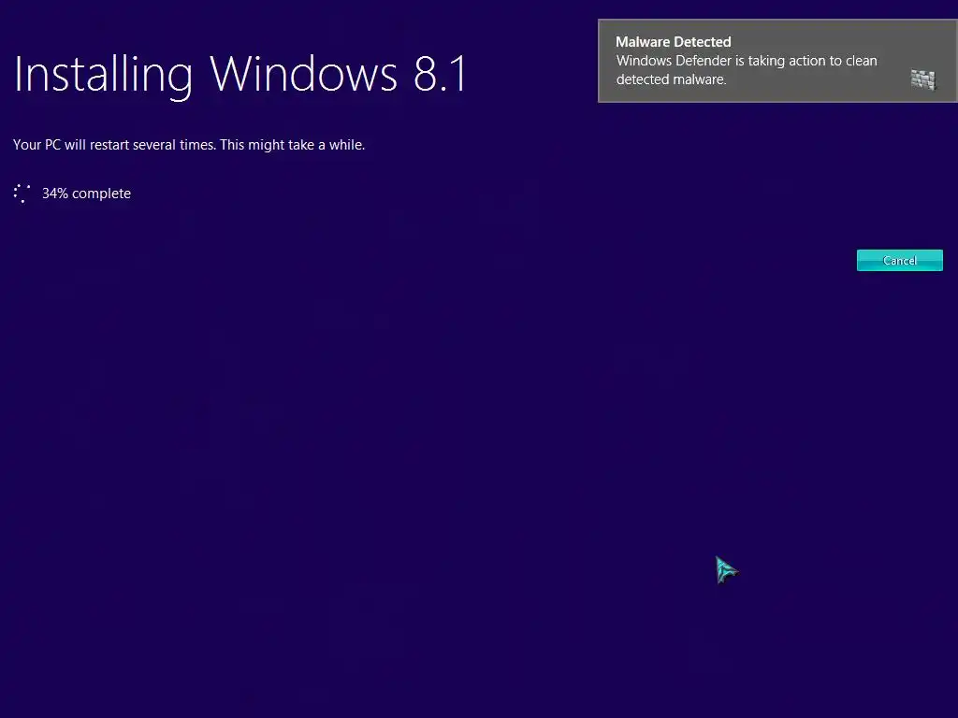Click 'Windows Defender is taking action' message
This screenshot has width=958, height=718.
click(x=747, y=69)
